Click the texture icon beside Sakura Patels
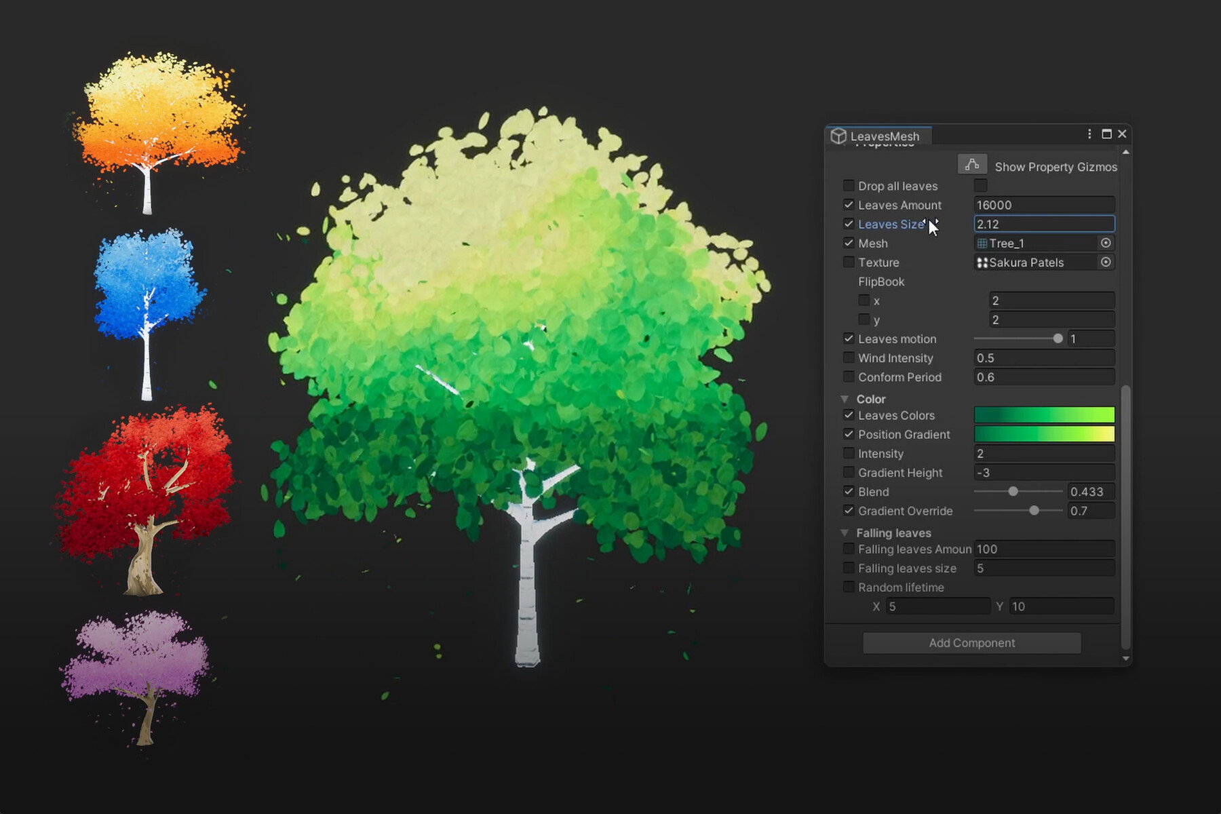1221x814 pixels. [983, 263]
